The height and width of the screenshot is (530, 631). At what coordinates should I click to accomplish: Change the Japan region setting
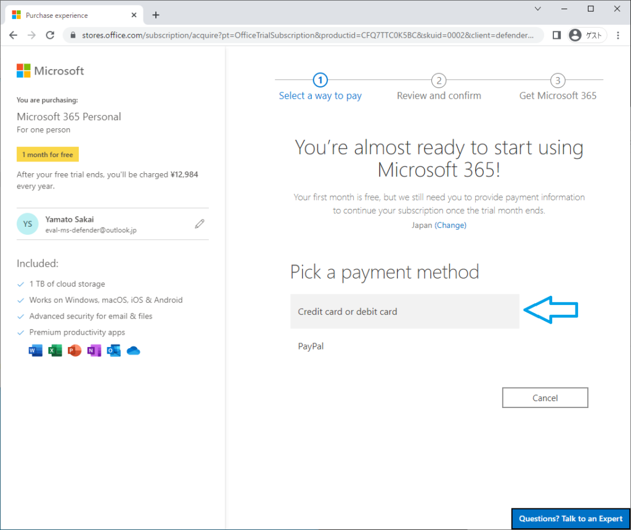450,225
